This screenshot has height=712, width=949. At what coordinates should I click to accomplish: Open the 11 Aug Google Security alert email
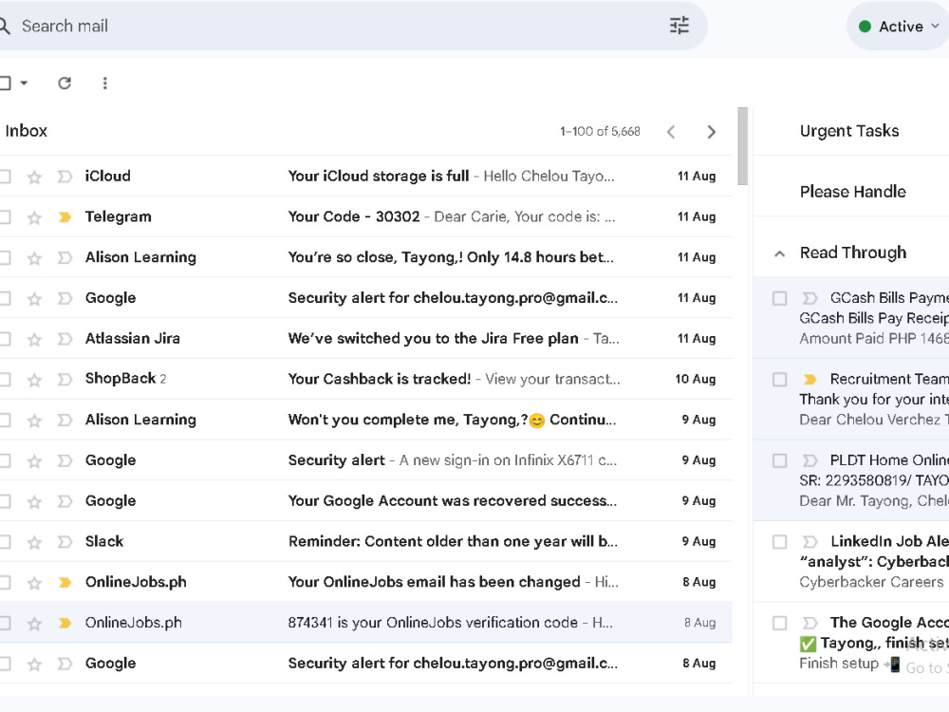pyautogui.click(x=365, y=298)
